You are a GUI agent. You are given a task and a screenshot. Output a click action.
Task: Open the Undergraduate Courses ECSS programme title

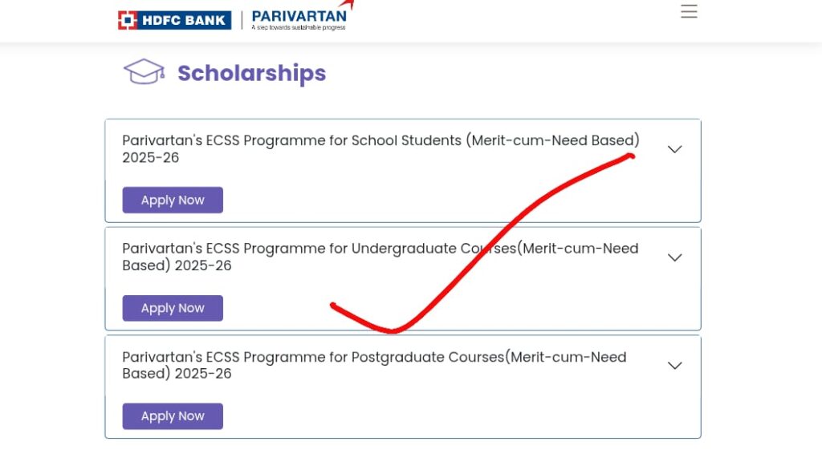[x=380, y=257]
